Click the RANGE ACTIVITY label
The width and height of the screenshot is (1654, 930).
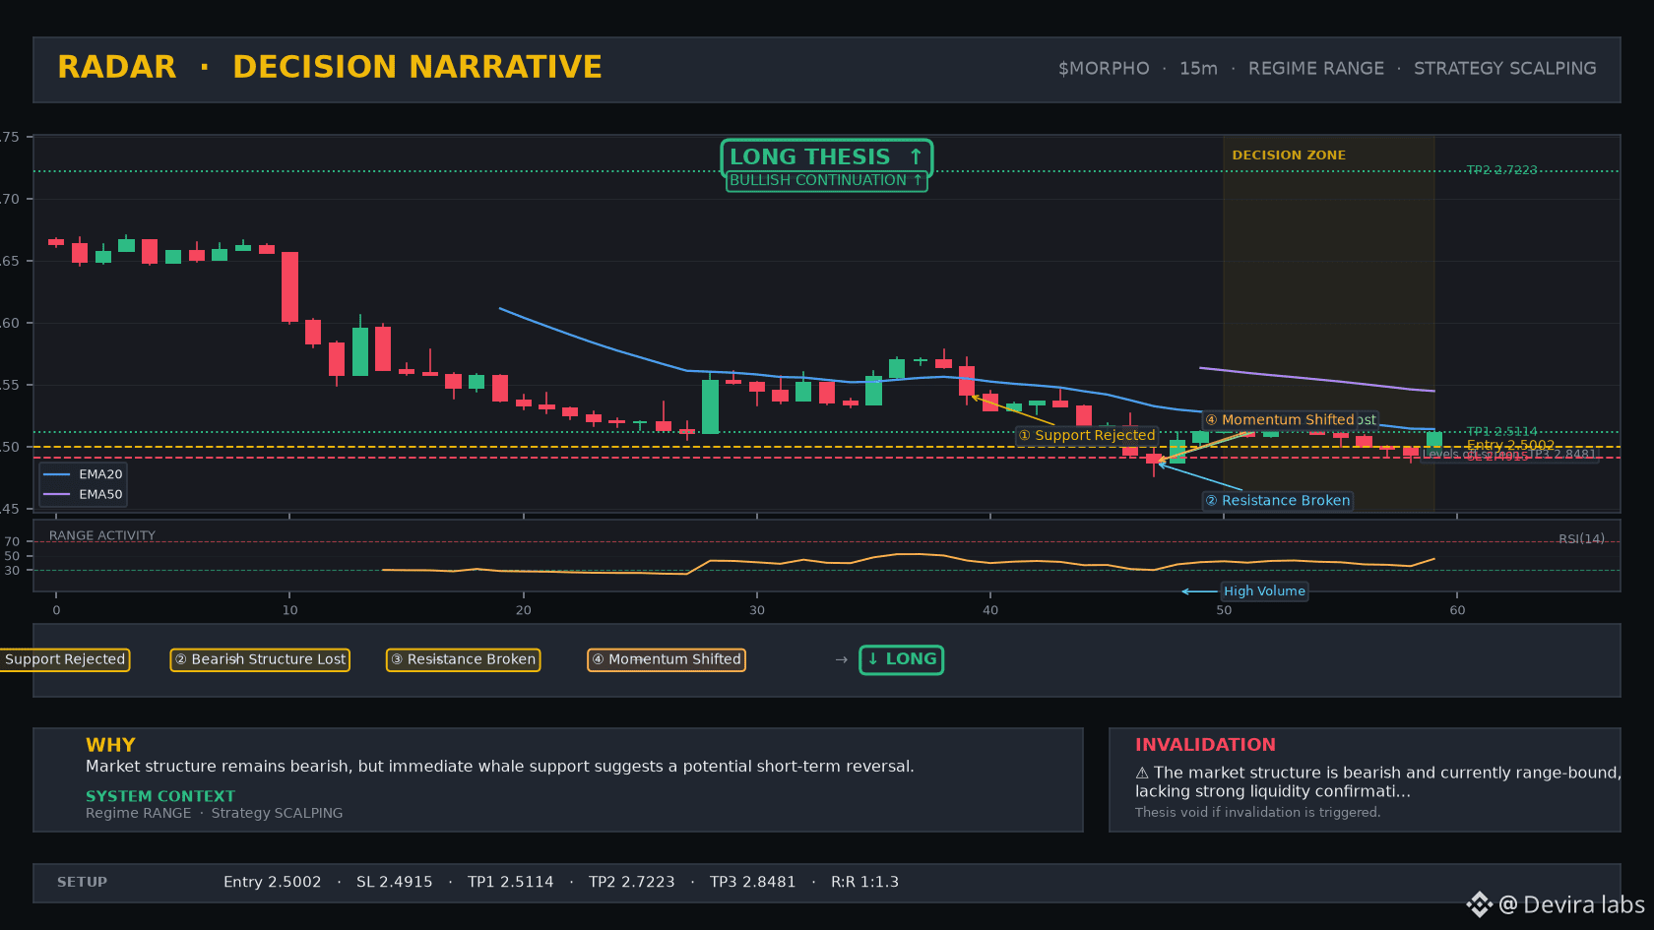102,536
